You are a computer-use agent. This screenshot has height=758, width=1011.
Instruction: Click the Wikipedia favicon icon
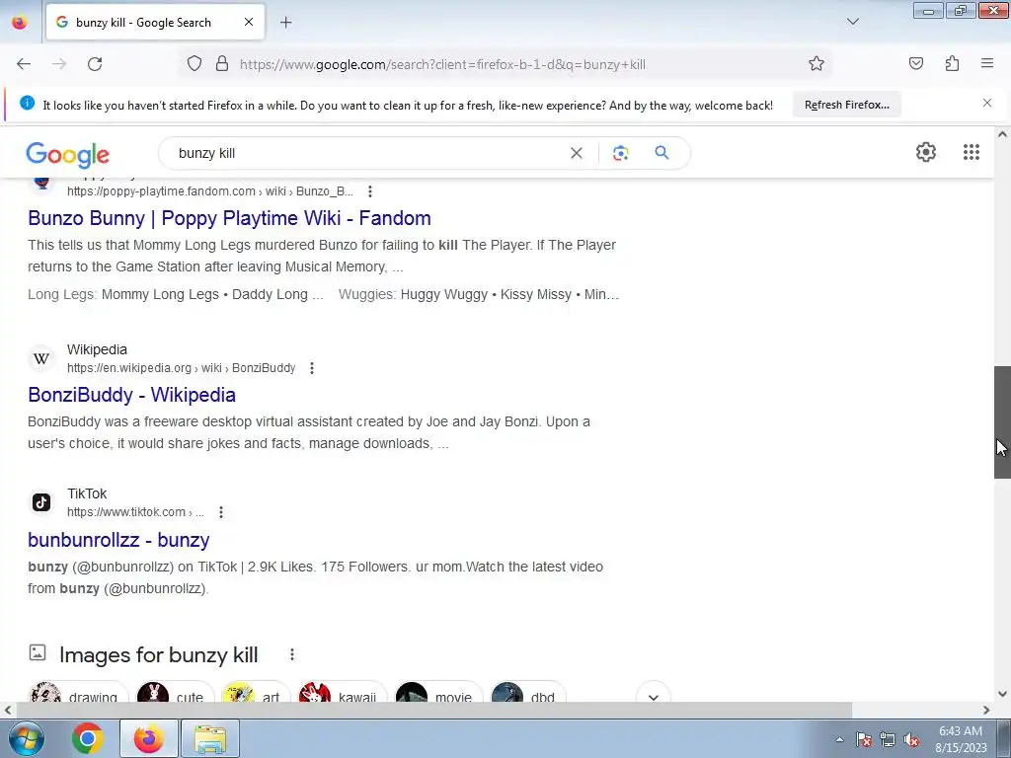point(41,358)
